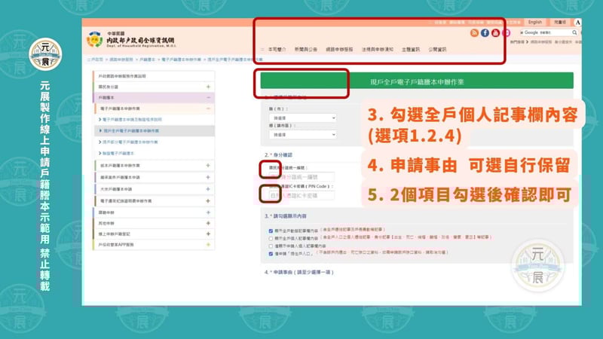Expand the 其他申辦 sidebar section

pos(208,223)
